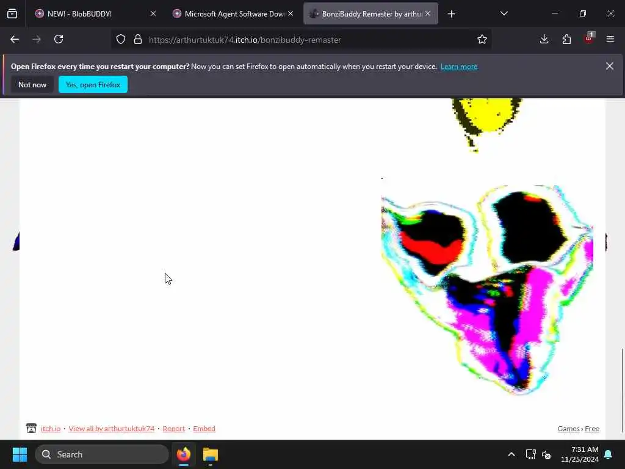625x469 pixels.
Task: Click the muted volume tray icon
Action: pyautogui.click(x=546, y=454)
